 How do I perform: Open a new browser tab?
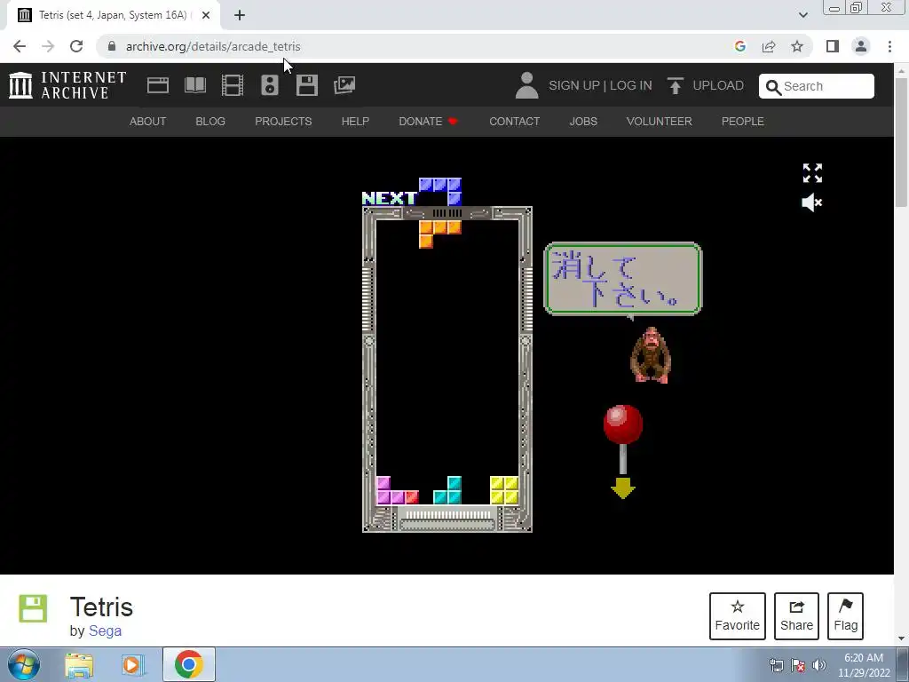click(x=240, y=15)
